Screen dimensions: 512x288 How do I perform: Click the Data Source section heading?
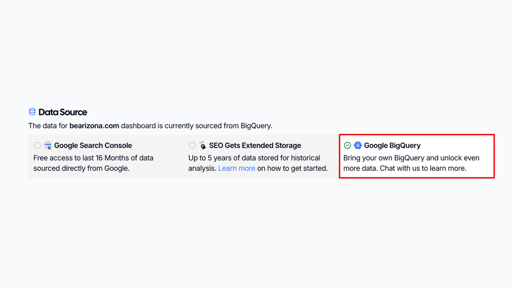pyautogui.click(x=62, y=112)
